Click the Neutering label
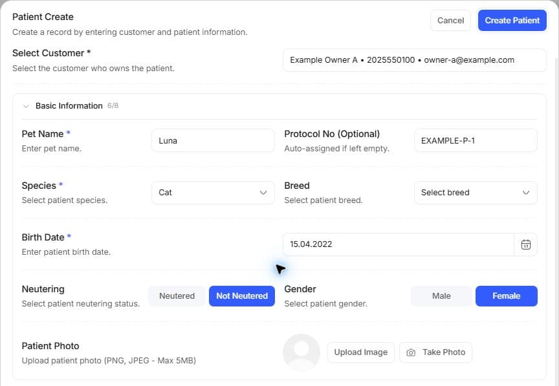This screenshot has width=559, height=386. tap(43, 289)
